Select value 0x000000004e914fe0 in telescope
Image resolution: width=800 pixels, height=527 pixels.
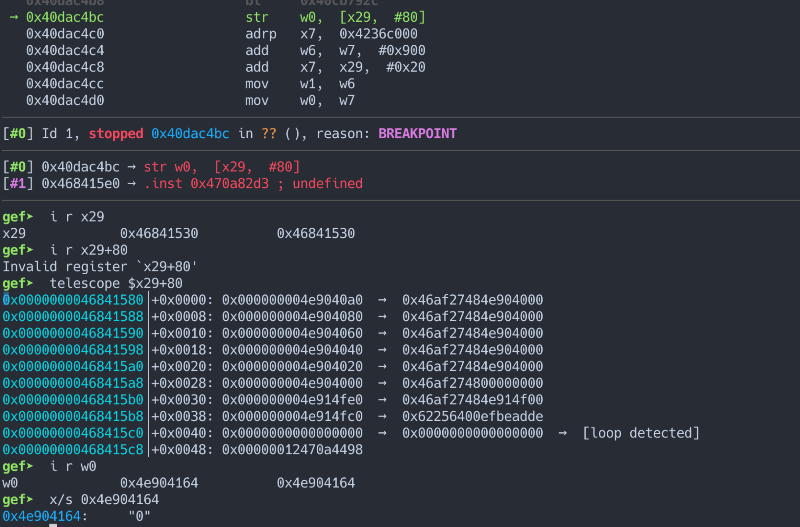coord(292,400)
